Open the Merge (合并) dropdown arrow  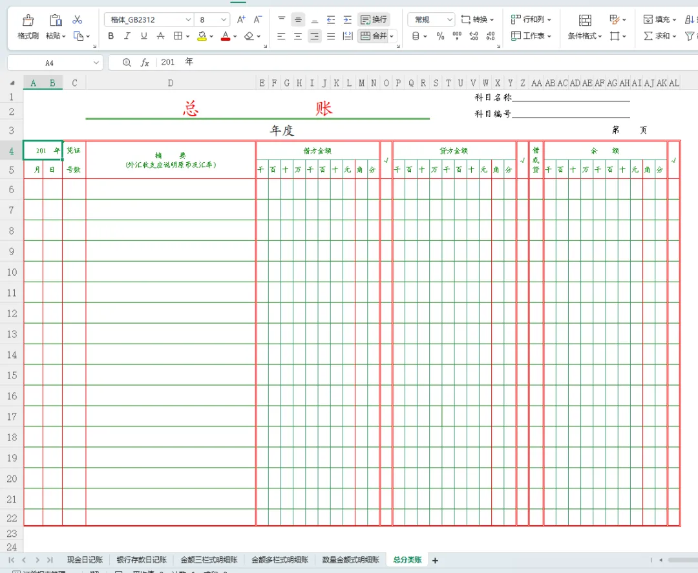392,36
